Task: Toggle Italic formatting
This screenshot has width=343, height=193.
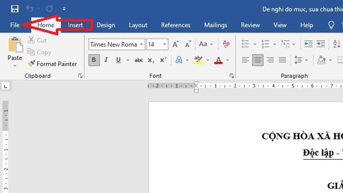Action: point(106,60)
